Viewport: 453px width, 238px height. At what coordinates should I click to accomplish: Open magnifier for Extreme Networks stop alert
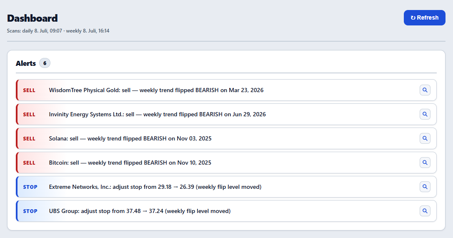point(425,187)
